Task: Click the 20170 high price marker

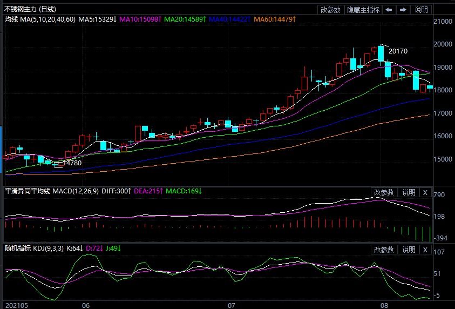Action: click(398, 51)
